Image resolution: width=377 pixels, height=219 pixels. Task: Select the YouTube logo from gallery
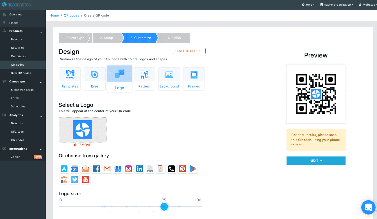point(85,179)
